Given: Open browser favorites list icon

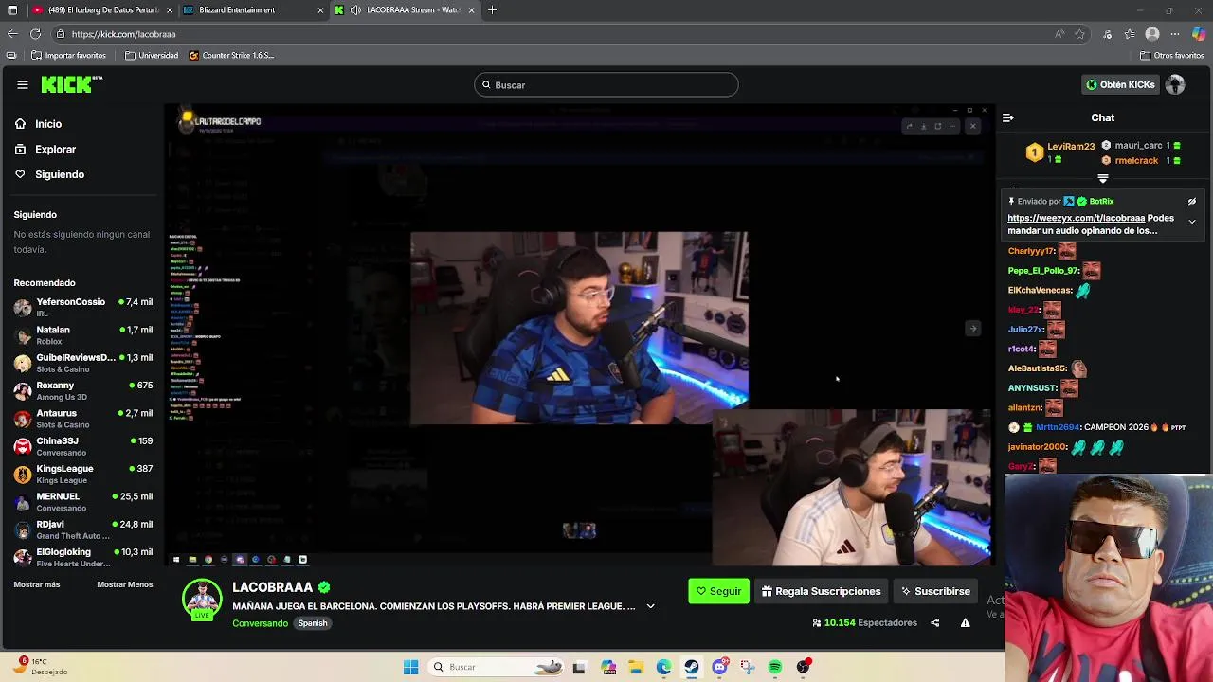Looking at the screenshot, I should tap(1129, 34).
